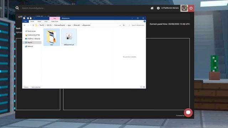
Task: Open the Video Tools ribbon tab
Action: tap(55, 21)
